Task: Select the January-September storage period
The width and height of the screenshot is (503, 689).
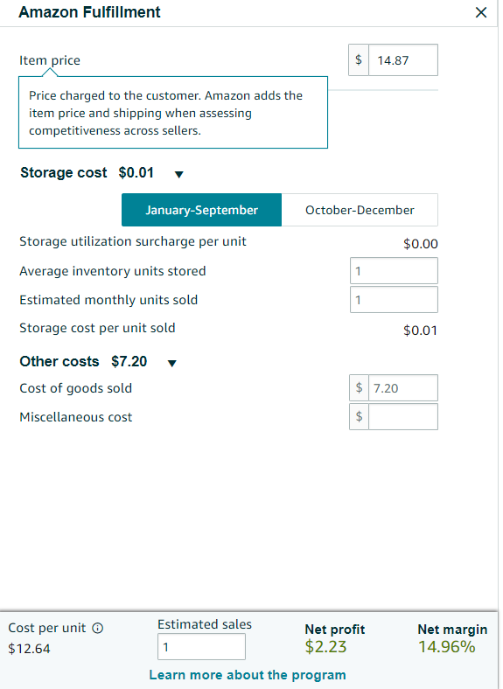Action: 201,210
